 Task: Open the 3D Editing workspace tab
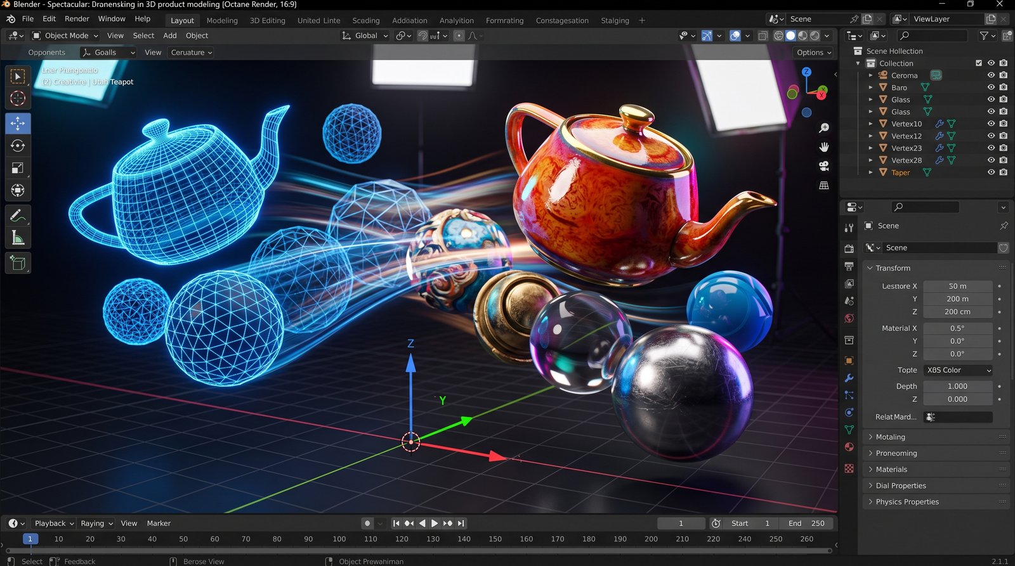pos(267,20)
